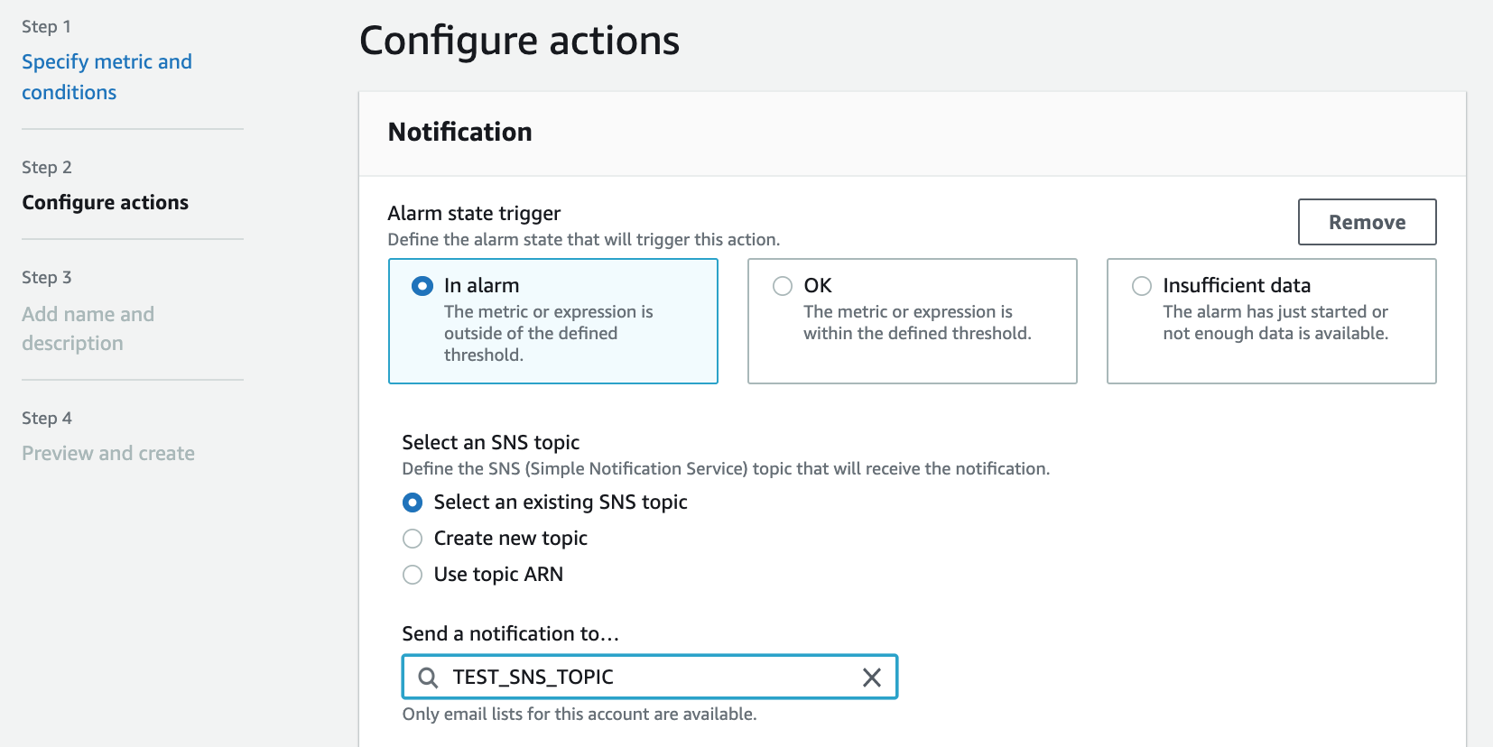Click the In alarm tile description text

pos(548,333)
